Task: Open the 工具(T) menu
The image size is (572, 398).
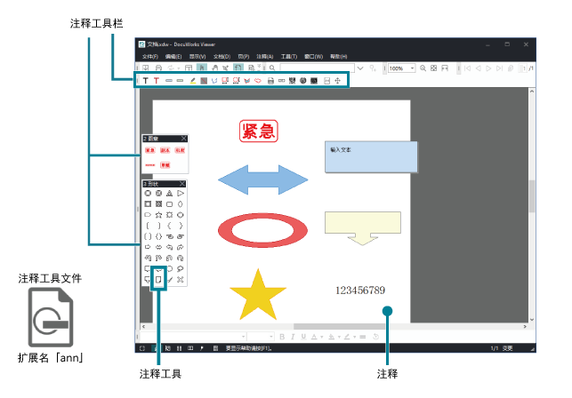Action: [x=289, y=56]
